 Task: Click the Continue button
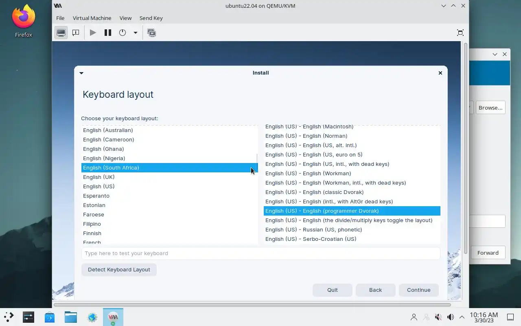coord(418,290)
